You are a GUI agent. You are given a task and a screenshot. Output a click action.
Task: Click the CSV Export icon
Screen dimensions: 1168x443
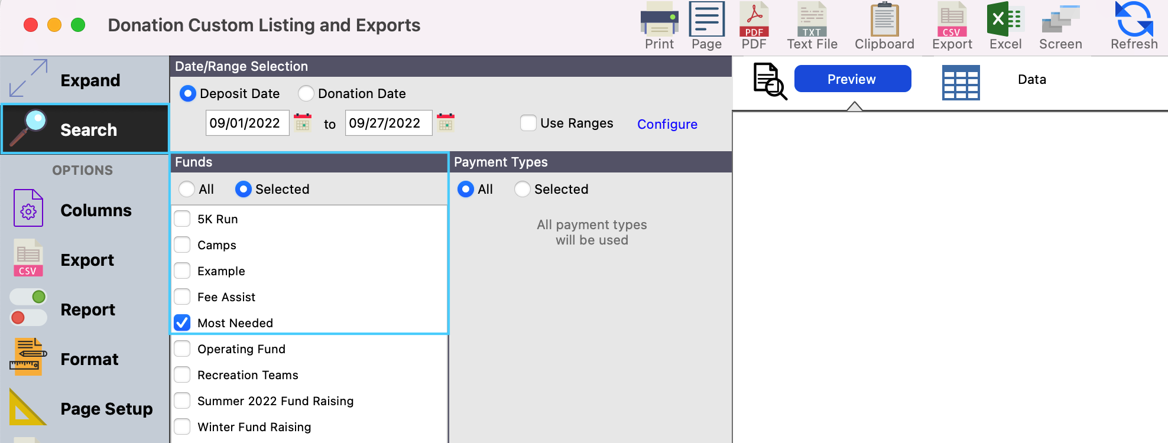pyautogui.click(x=952, y=26)
